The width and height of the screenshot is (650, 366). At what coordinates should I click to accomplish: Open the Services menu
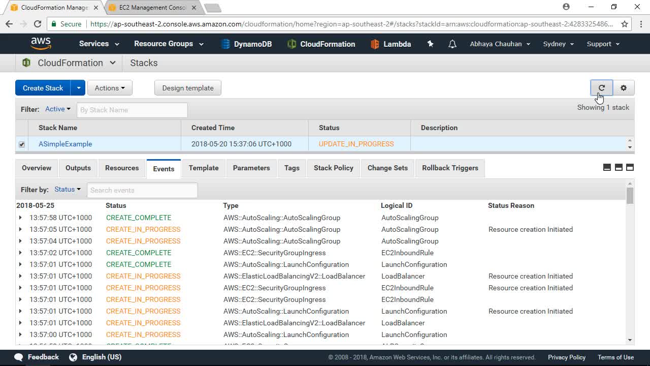point(99,44)
